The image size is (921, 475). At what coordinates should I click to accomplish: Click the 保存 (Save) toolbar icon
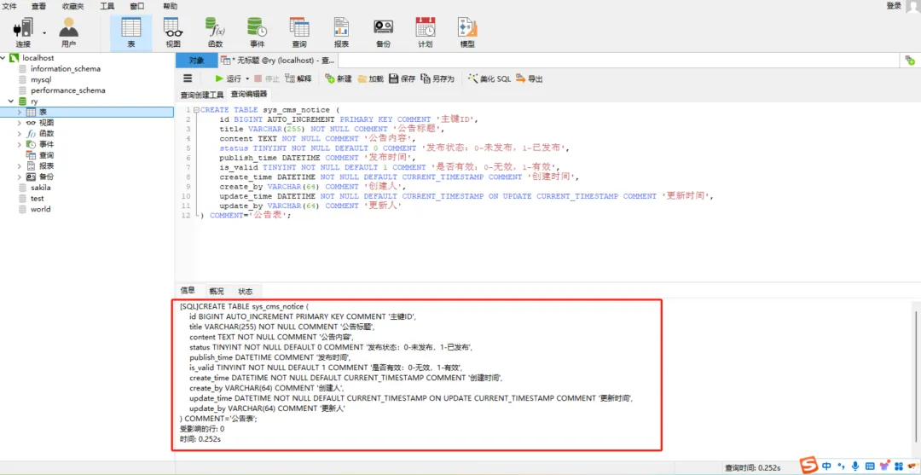[403, 78]
